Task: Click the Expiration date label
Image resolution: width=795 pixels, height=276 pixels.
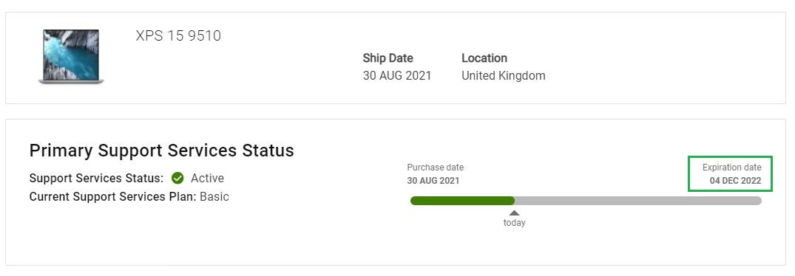Action: click(x=731, y=168)
